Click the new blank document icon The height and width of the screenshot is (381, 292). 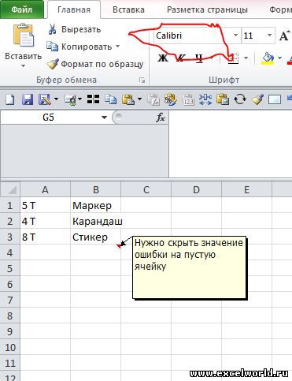click(10, 99)
